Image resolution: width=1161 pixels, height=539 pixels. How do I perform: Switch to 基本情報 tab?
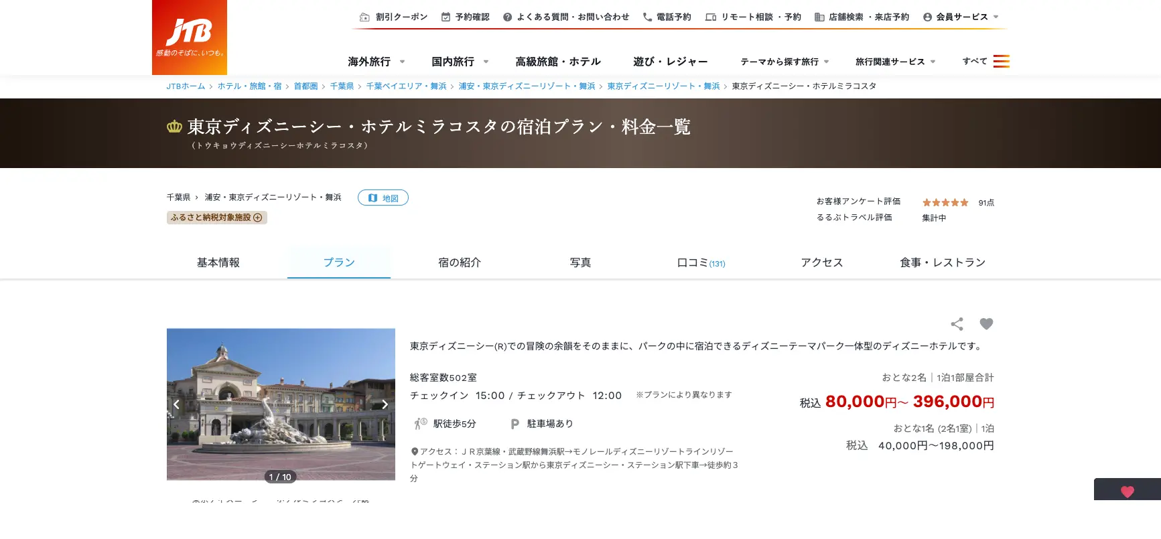coord(218,263)
